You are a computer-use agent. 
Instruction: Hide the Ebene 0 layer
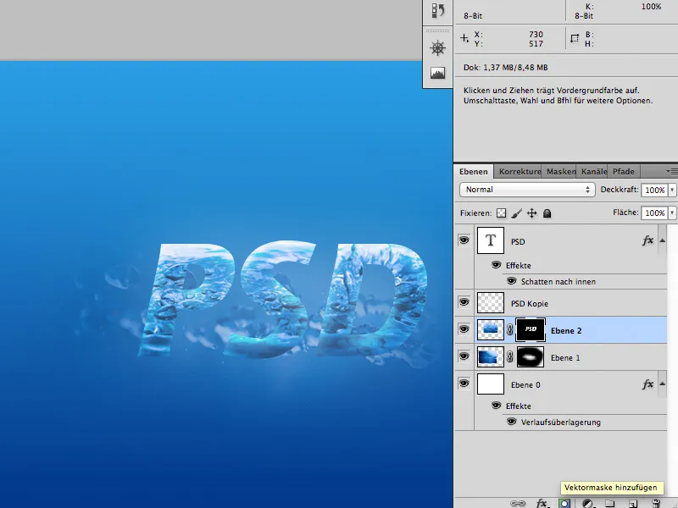click(464, 384)
